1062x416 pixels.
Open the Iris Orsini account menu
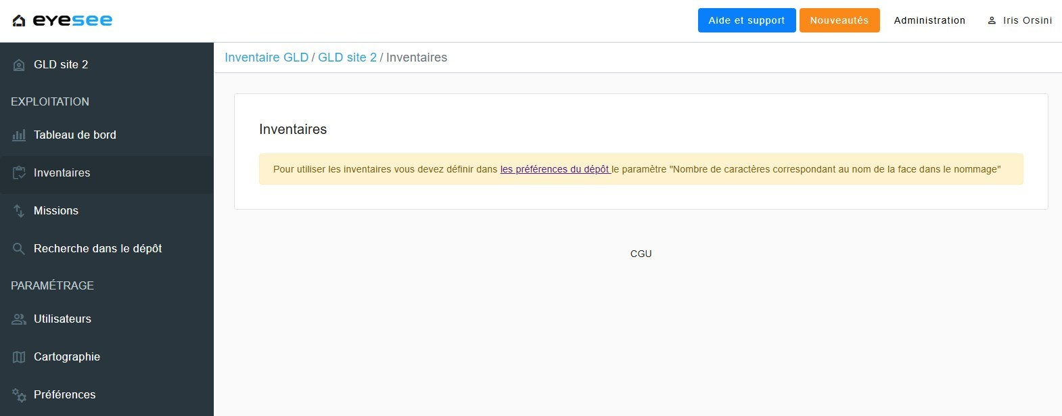[x=1027, y=20]
